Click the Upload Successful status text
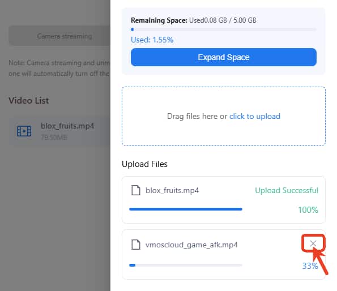Viewport: 337px width, 291px height. point(287,190)
